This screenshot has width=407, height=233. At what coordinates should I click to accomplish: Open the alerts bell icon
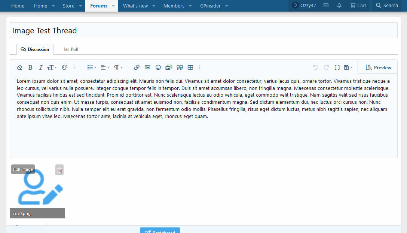point(339,6)
